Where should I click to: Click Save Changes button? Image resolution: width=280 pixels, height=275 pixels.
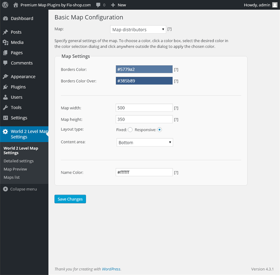(x=70, y=199)
